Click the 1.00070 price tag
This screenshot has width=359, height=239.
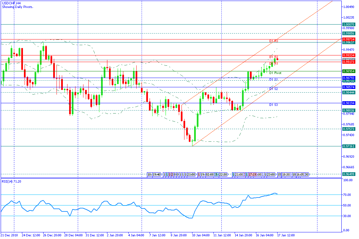tap(349, 25)
